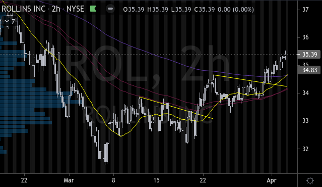Click the C35.39 close value

click(x=204, y=10)
